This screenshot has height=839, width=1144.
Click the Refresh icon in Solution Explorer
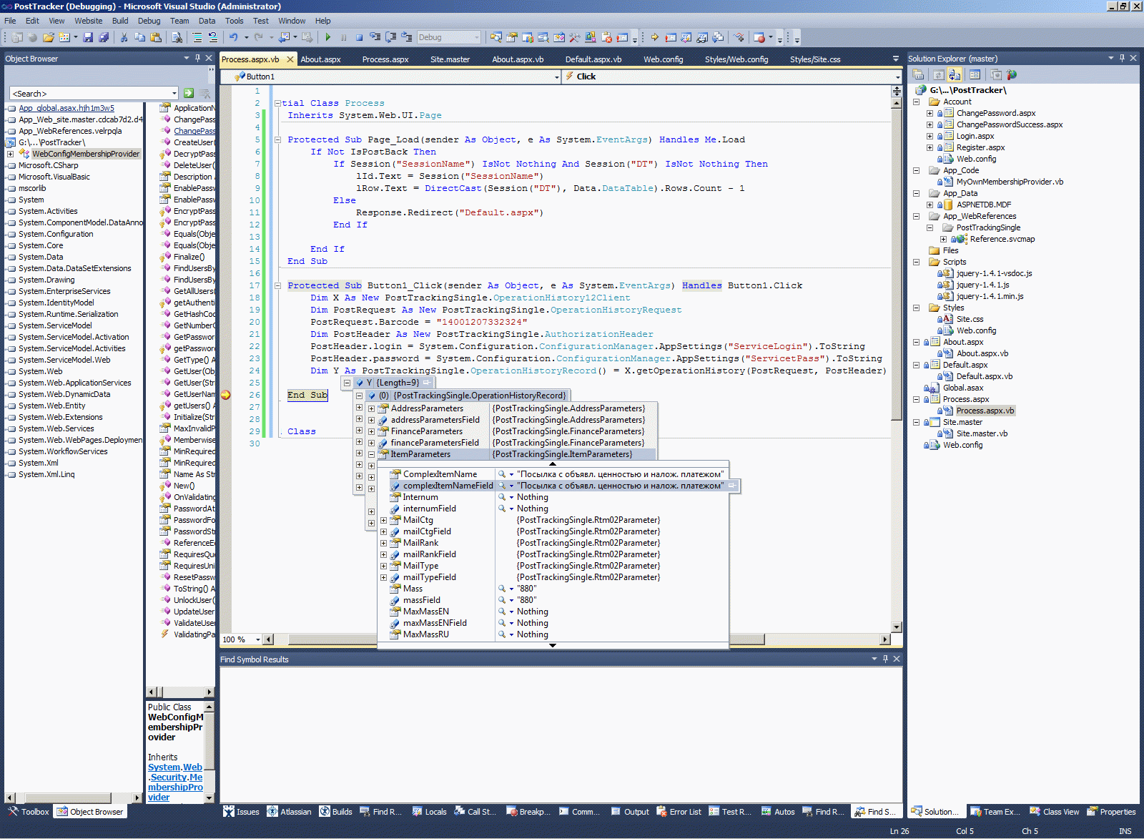point(938,74)
